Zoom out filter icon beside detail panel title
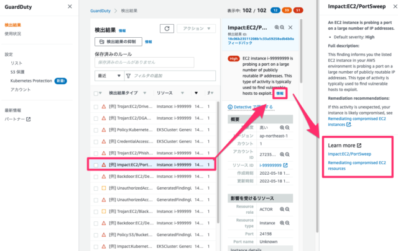 click(x=282, y=27)
